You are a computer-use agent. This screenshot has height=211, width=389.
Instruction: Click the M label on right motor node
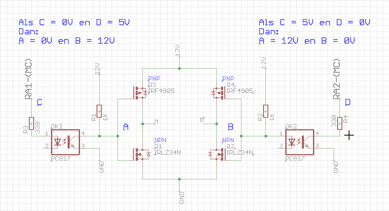pyautogui.click(x=202, y=120)
